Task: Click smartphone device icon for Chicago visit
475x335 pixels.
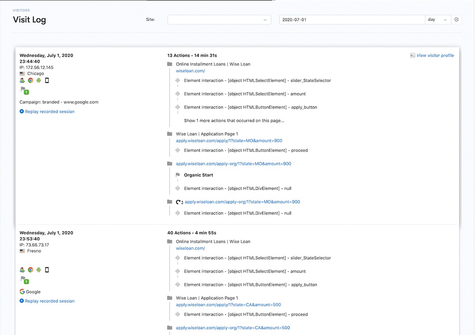Action: (x=47, y=80)
